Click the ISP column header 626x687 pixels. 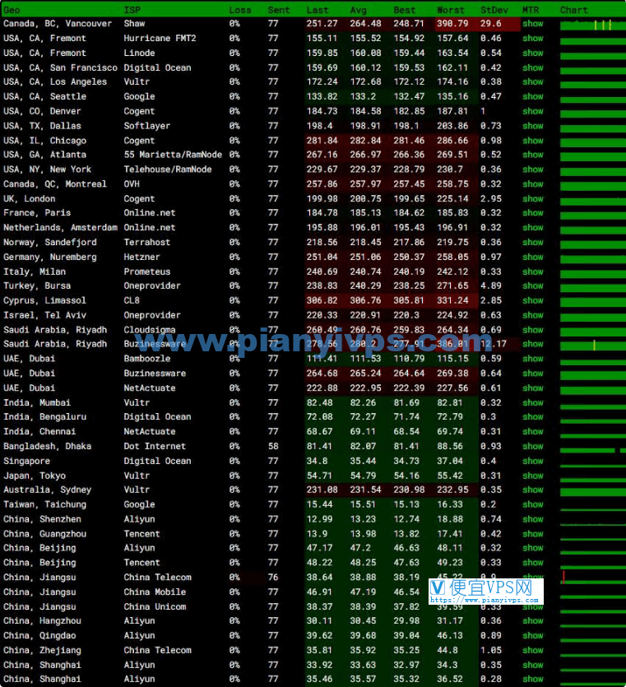(x=132, y=10)
